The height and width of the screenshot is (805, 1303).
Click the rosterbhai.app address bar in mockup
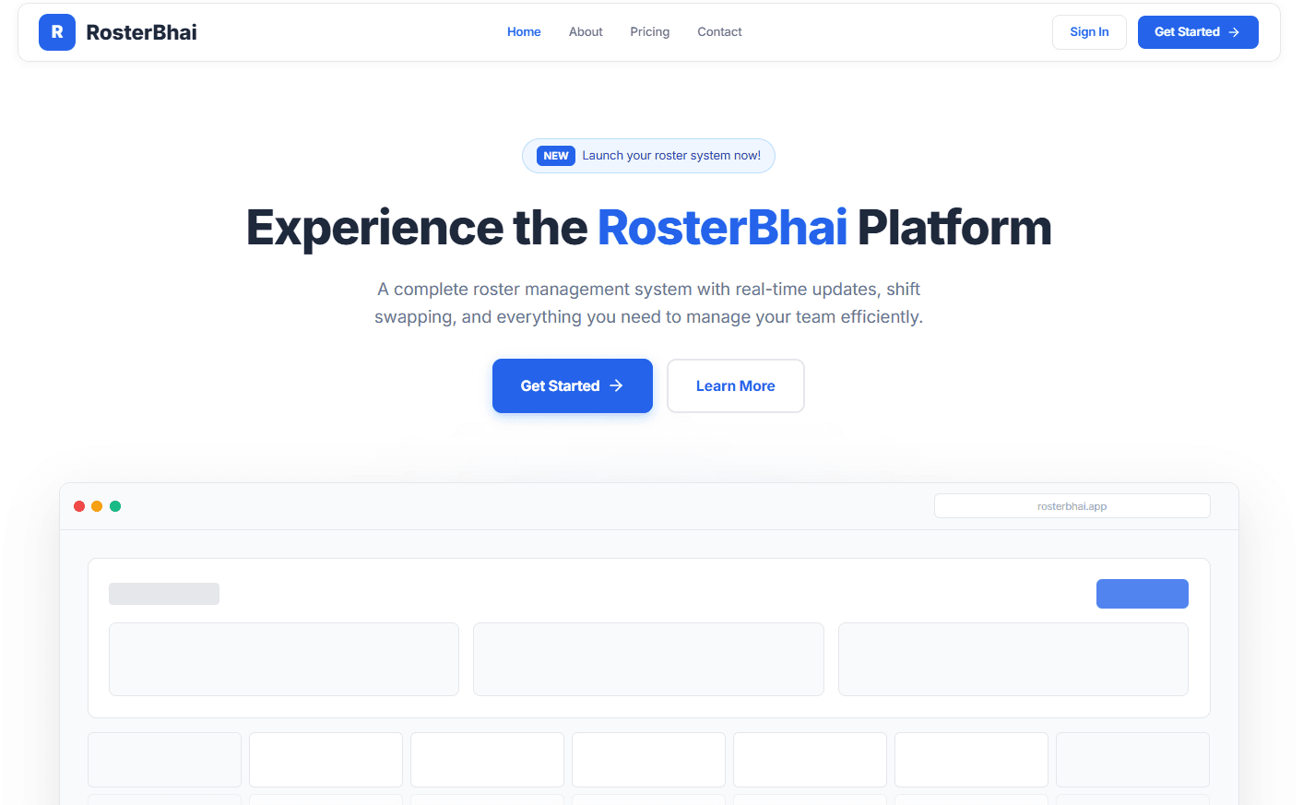[1072, 505]
